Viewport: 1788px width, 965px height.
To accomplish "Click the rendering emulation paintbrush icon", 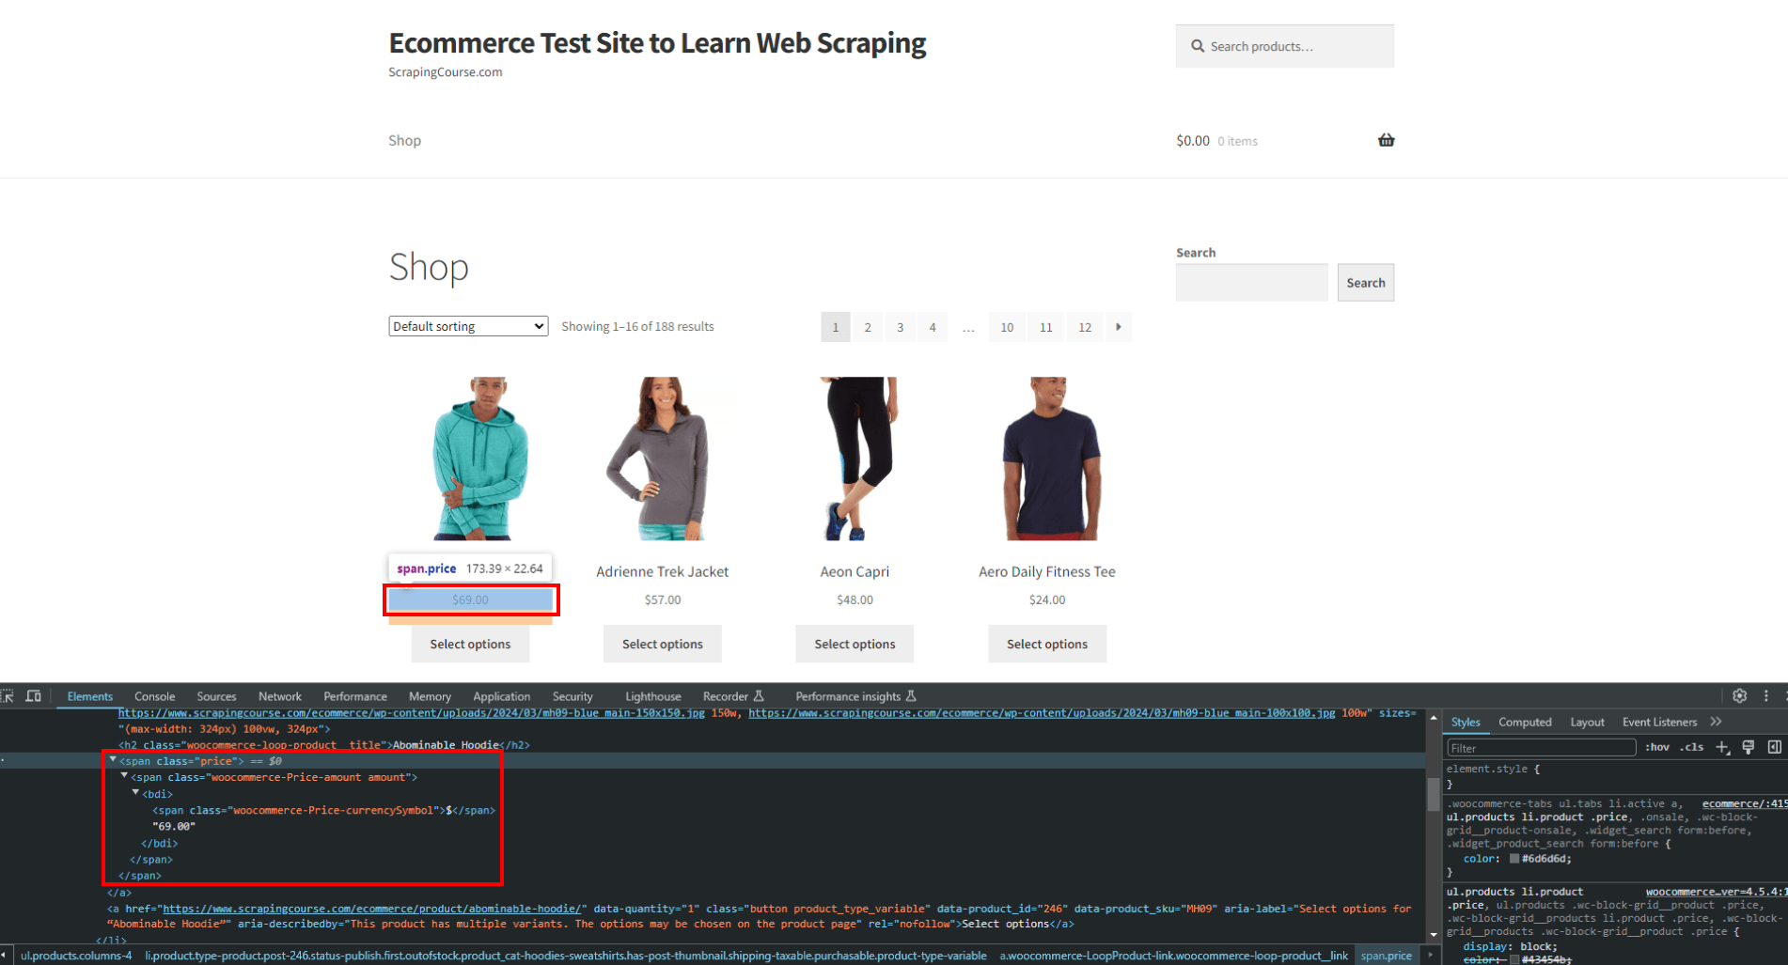I will pos(1749,747).
